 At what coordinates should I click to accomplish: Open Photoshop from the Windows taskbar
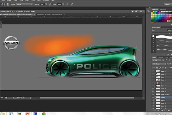(35, 113)
